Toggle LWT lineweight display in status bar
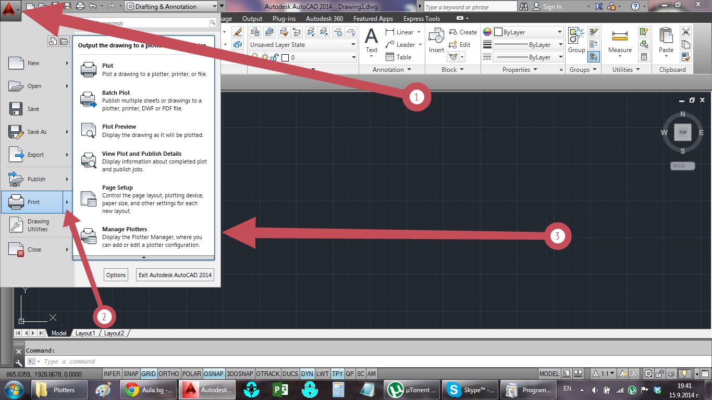Screen dimensions: 712x400 coord(323,374)
